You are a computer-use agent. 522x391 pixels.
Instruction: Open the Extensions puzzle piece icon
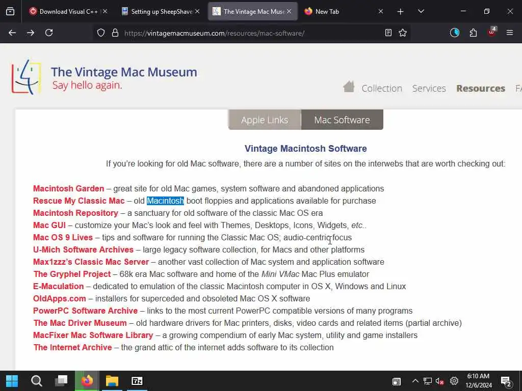click(x=473, y=33)
